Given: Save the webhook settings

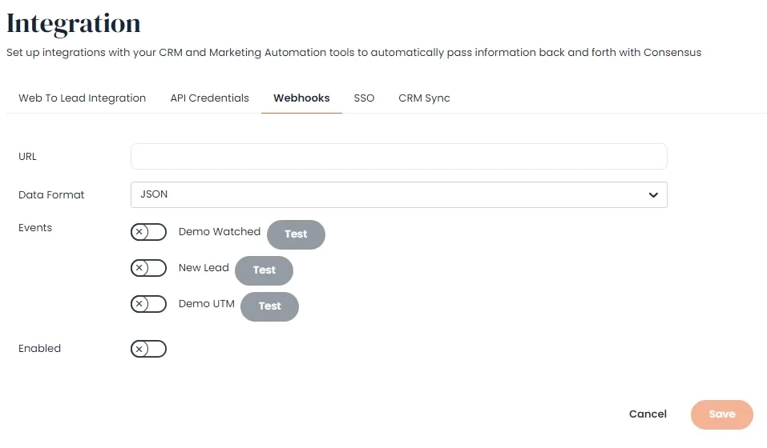Looking at the screenshot, I should [x=721, y=414].
